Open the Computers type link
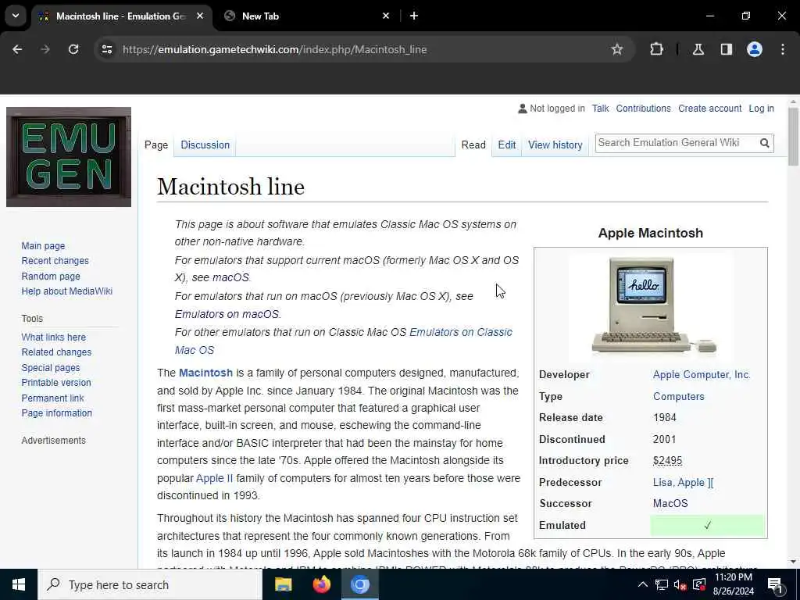Image resolution: width=800 pixels, height=600 pixels. pos(679,396)
